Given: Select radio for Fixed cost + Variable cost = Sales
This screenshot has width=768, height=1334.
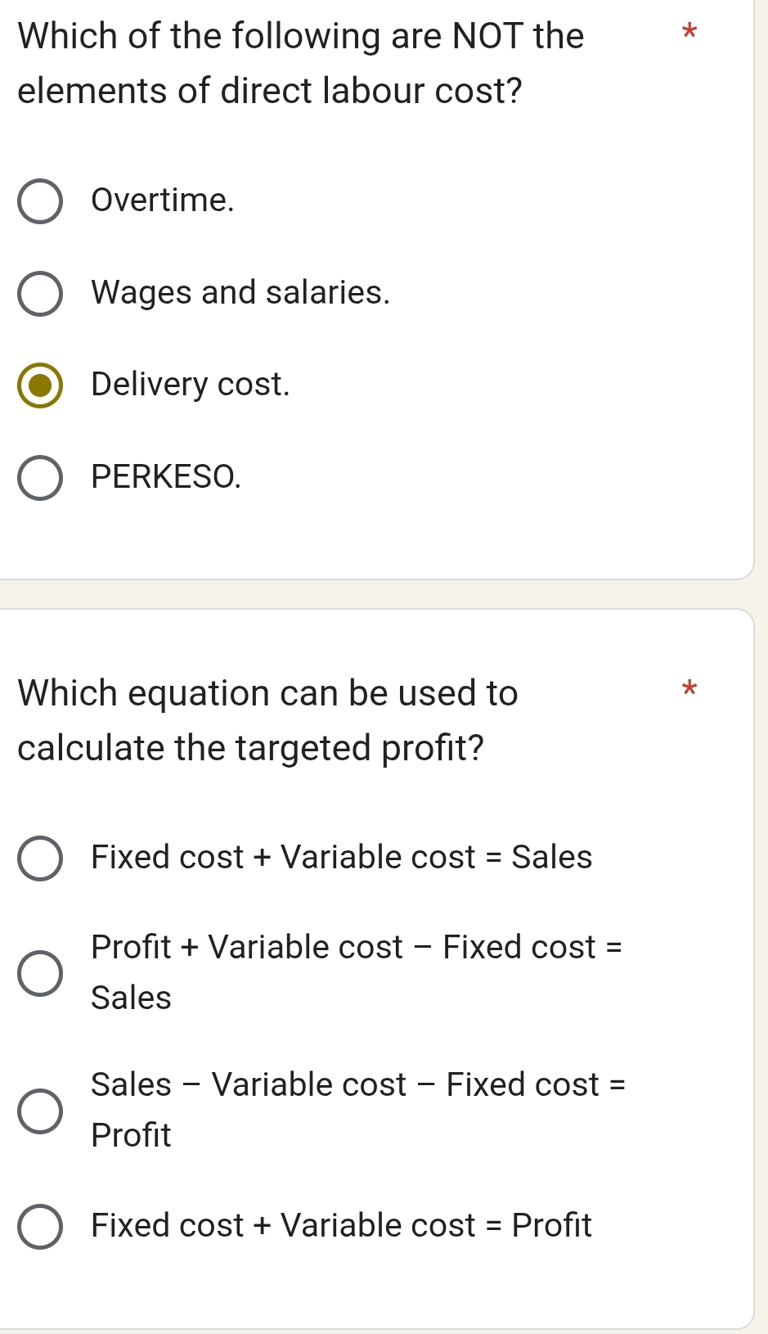Looking at the screenshot, I should tap(40, 859).
